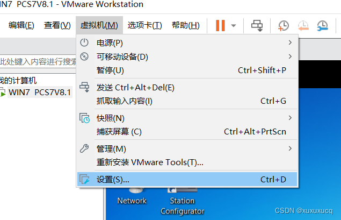
Task: Close the 虚拟机(M) menu
Action: pos(99,25)
